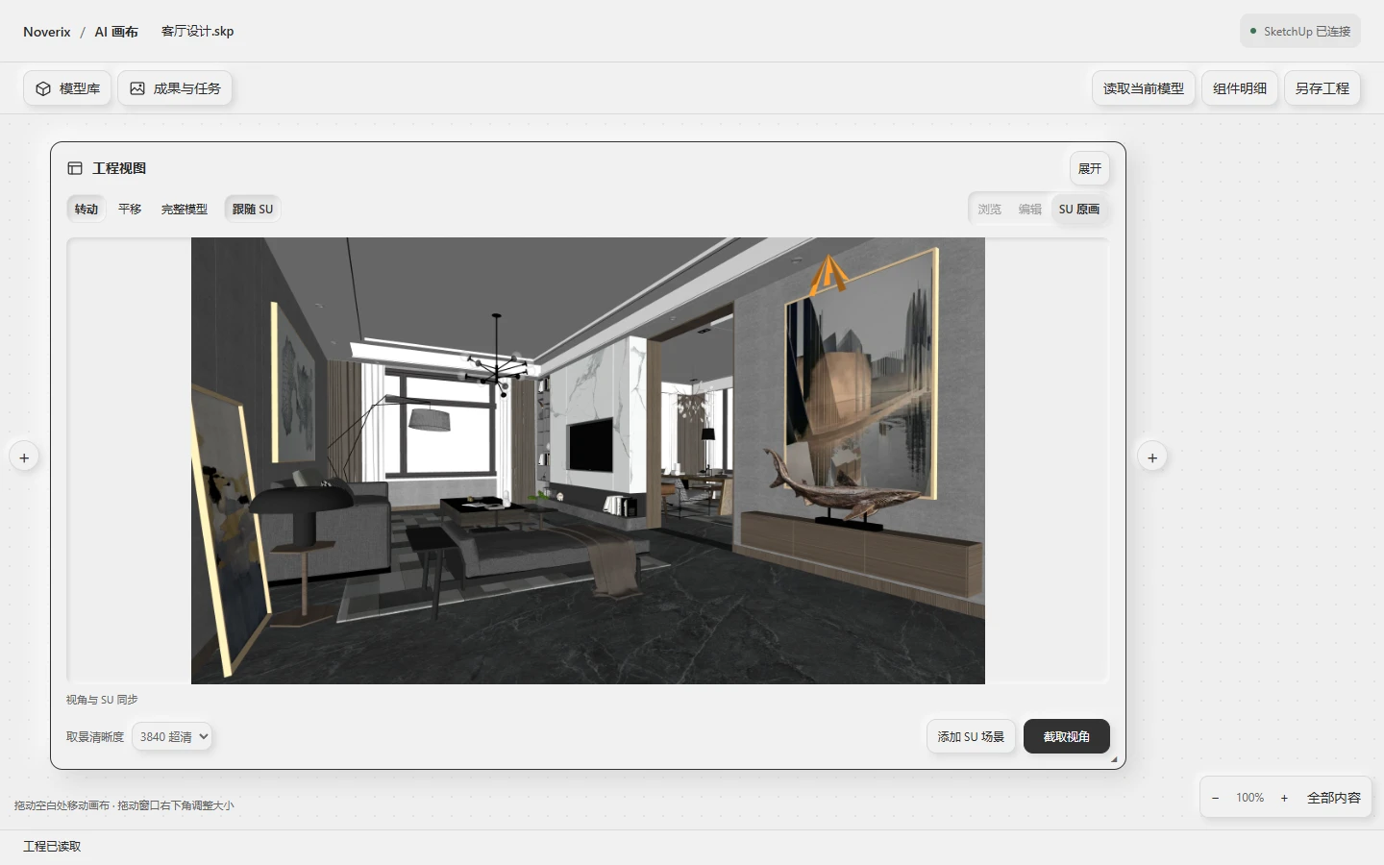
Task: Add a node with the right plus button
Action: [1152, 457]
